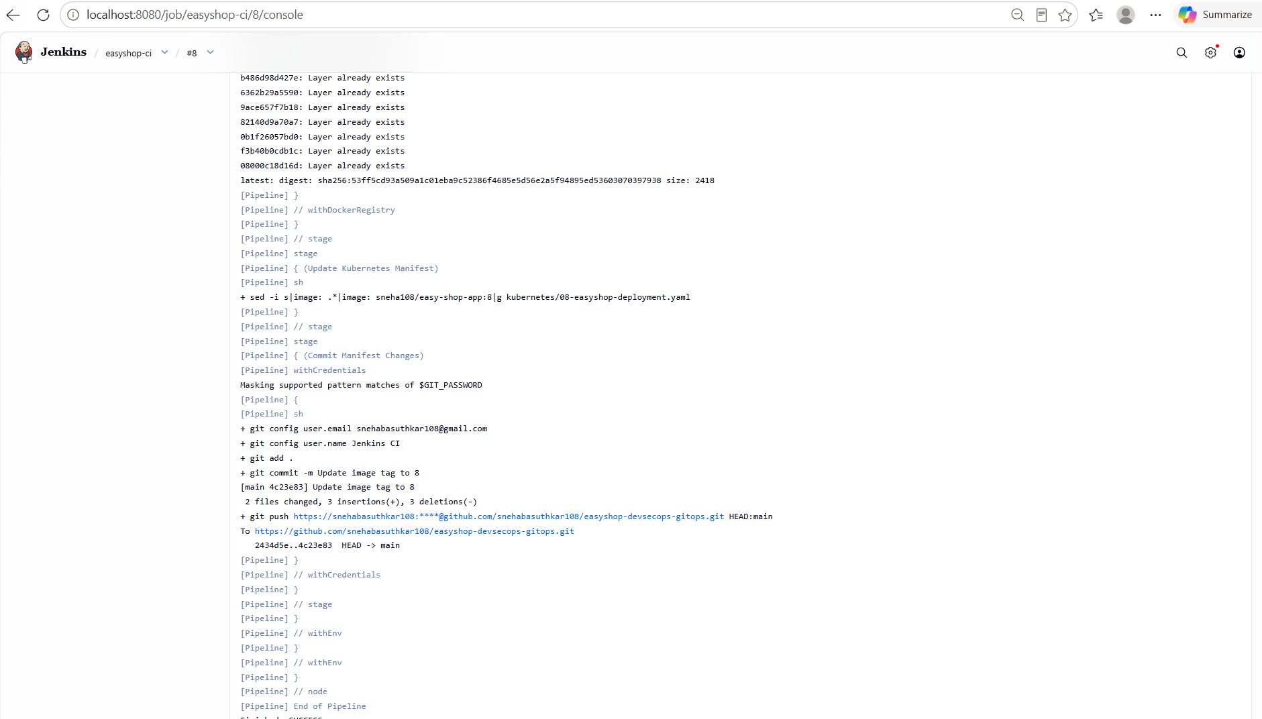Click the 'git config user.email' line
The width and height of the screenshot is (1262, 719).
click(x=364, y=429)
